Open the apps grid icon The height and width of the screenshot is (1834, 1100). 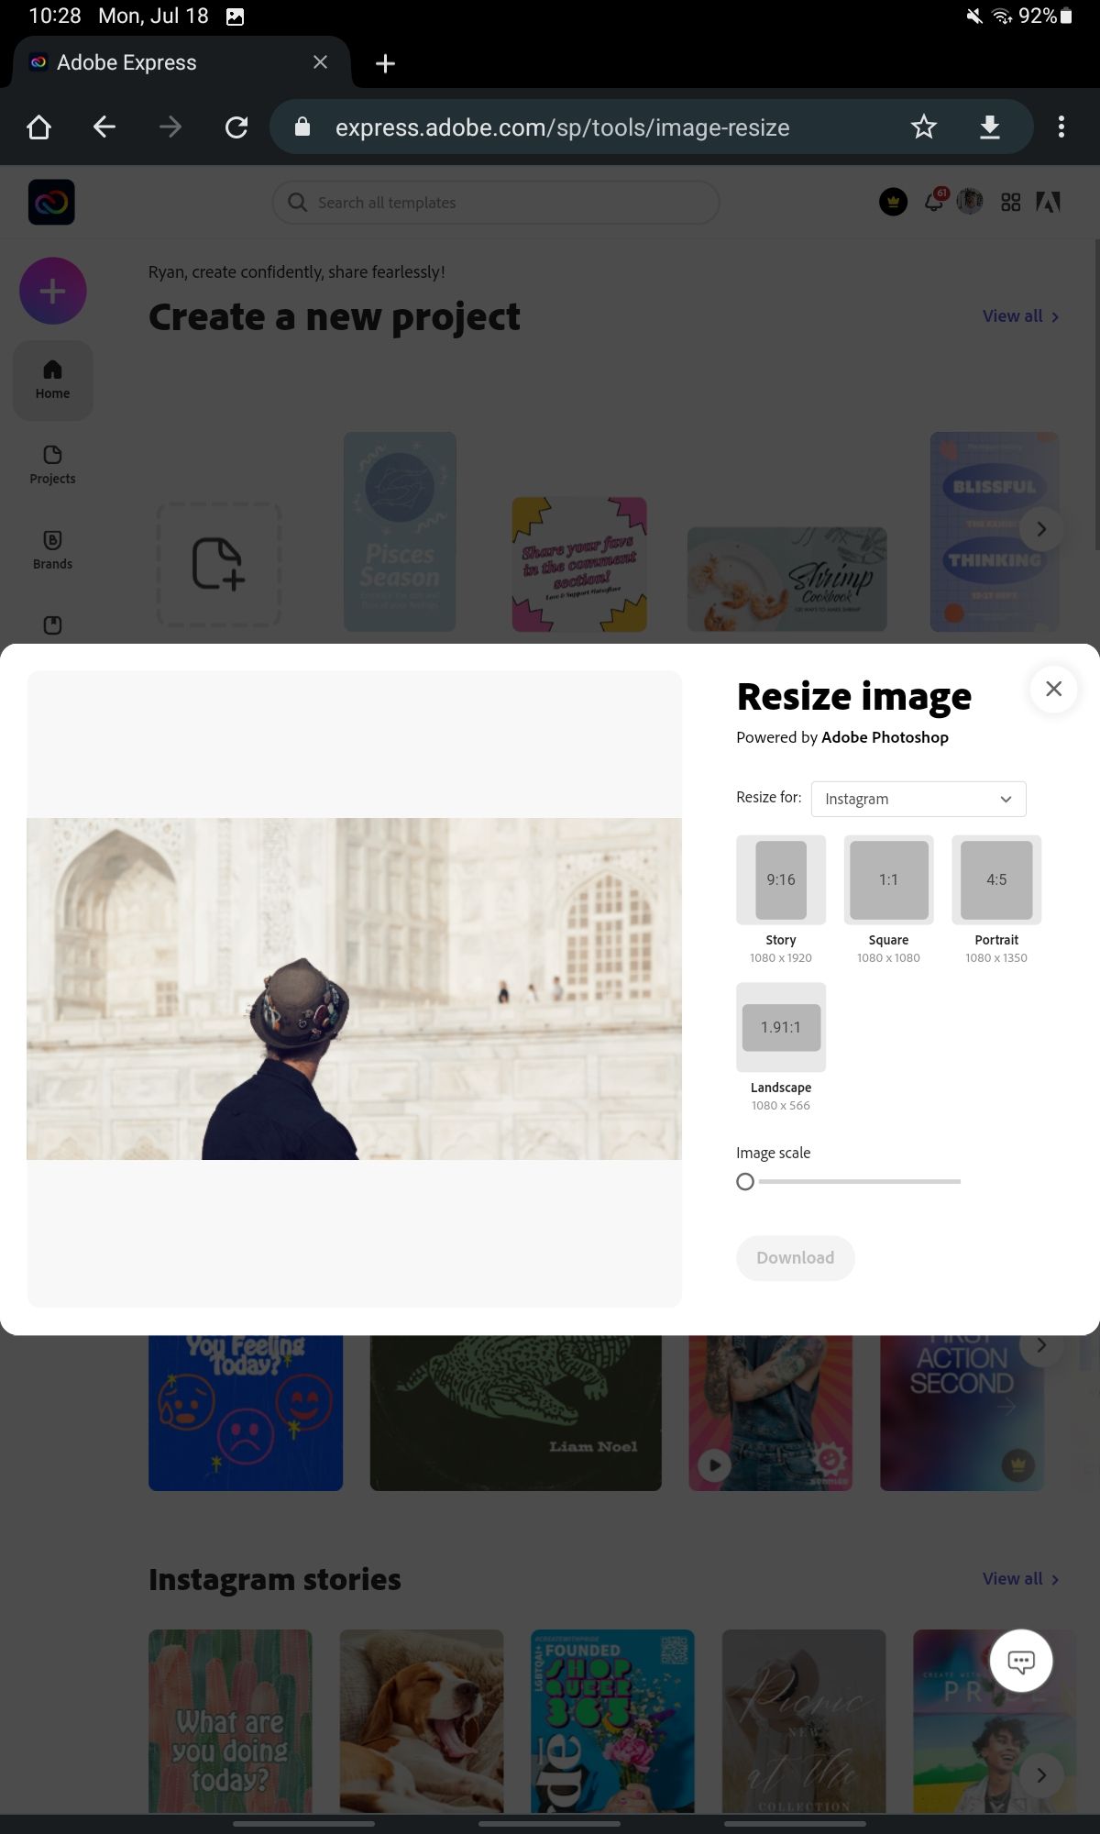click(x=1010, y=202)
